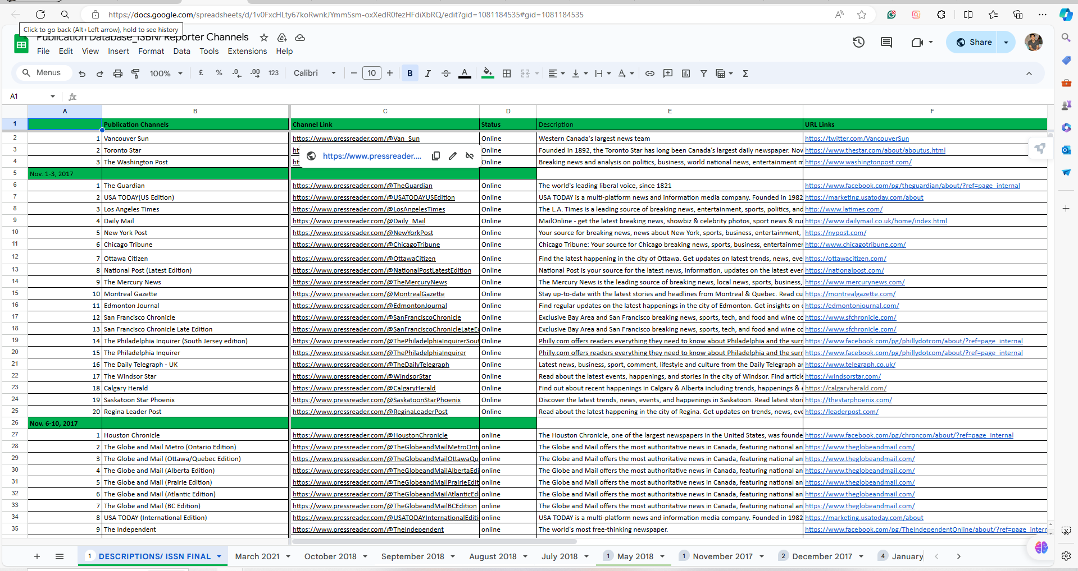Open version history clock icon
Image resolution: width=1078 pixels, height=571 pixels.
[x=858, y=42]
